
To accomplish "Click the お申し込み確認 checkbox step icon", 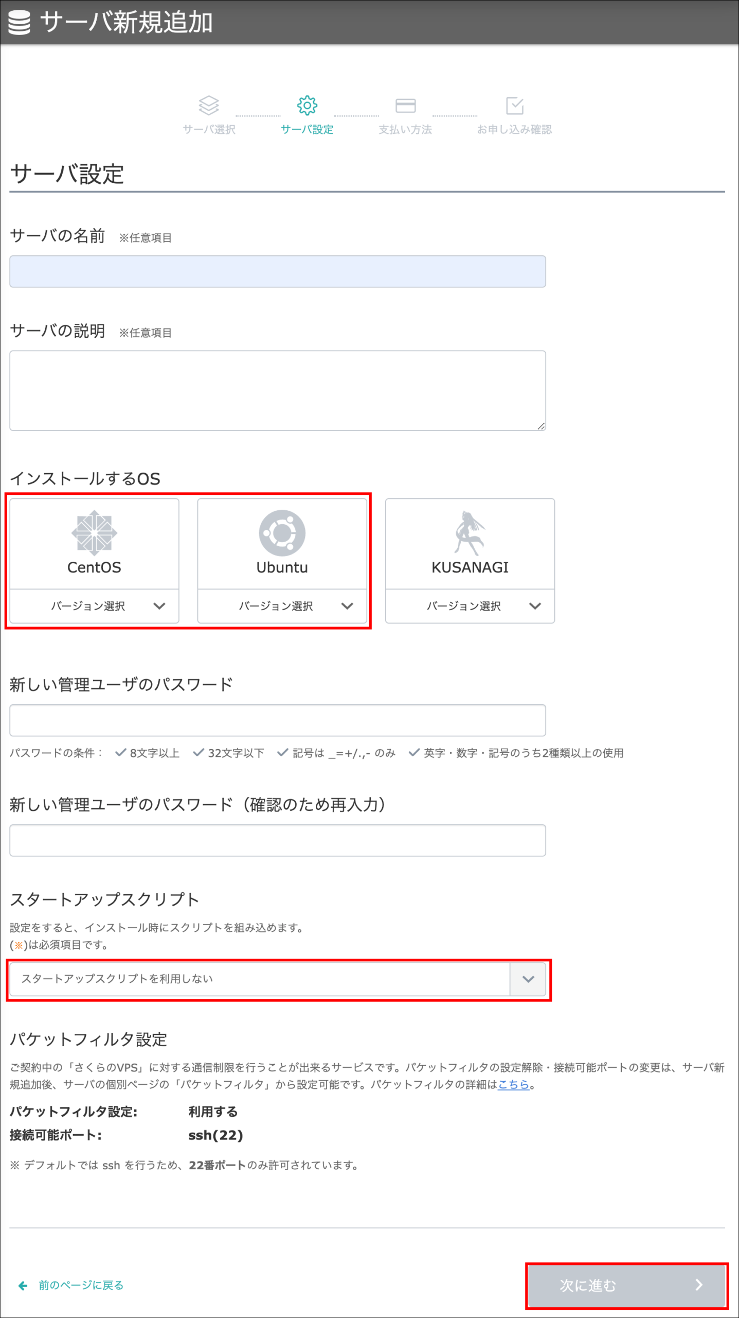I will coord(515,106).
